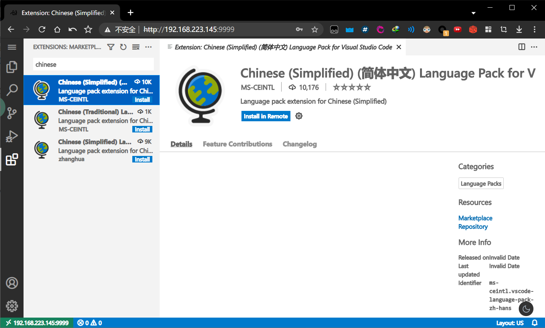Reload the browser page
This screenshot has height=328, width=545.
(42, 29)
